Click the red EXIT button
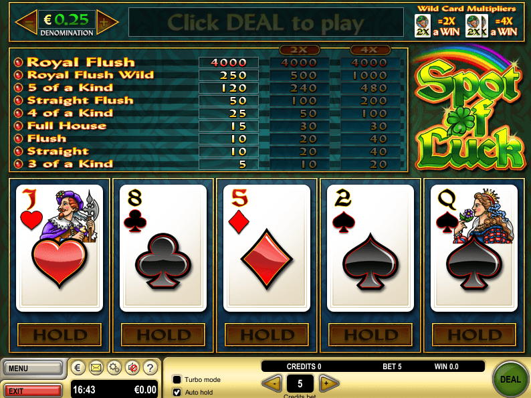Screen dimensions: 531x398 pos(33,391)
